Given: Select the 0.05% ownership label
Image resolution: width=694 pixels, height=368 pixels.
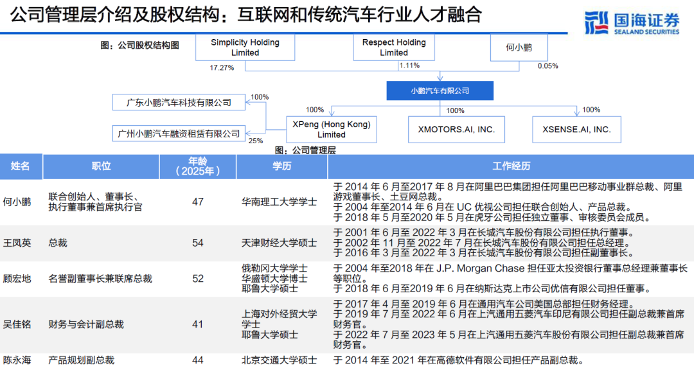Looking at the screenshot, I should [548, 66].
